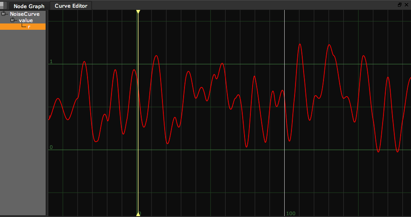Click the yellow playhead triangle at top
This screenshot has height=217, width=411.
pyautogui.click(x=138, y=11)
